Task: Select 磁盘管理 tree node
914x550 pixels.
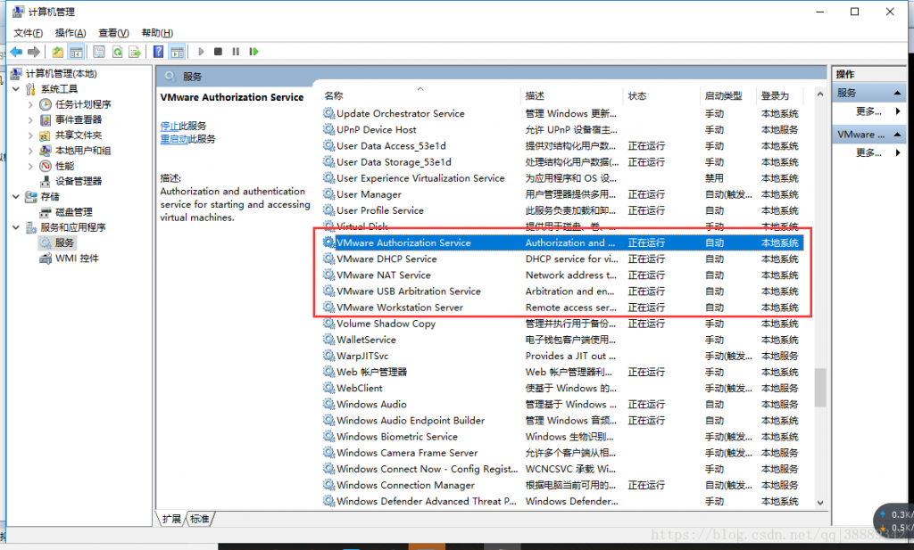Action: tap(73, 212)
